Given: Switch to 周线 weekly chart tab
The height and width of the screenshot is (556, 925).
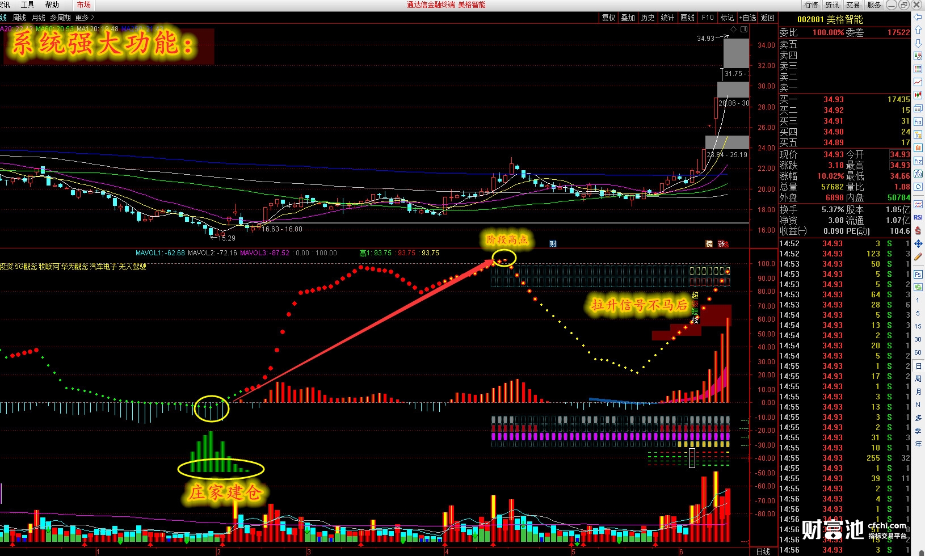Looking at the screenshot, I should click(x=19, y=18).
